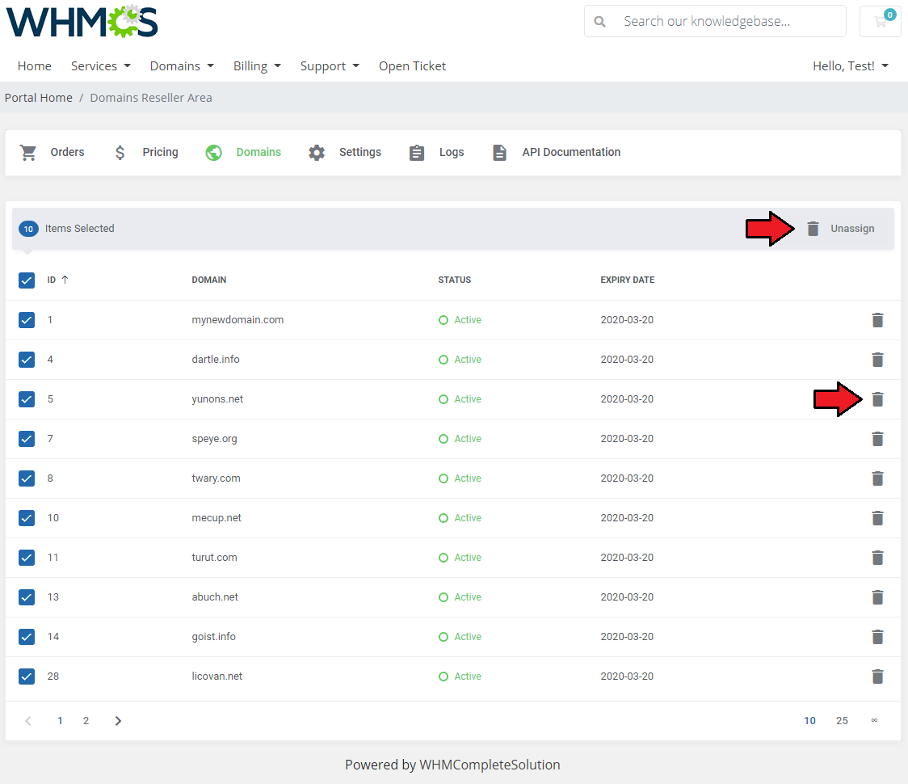
Task: Expand the Services dropdown menu
Action: click(x=101, y=66)
